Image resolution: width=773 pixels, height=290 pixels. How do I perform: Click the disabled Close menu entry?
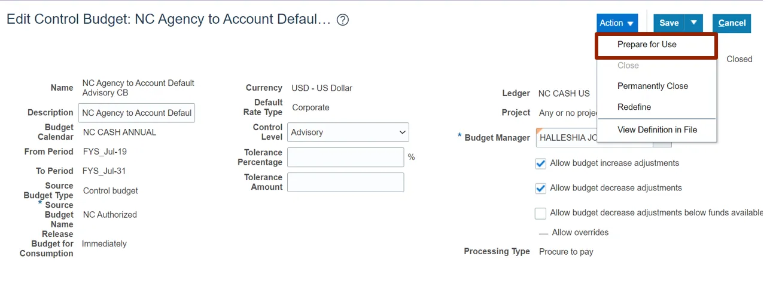pos(628,65)
